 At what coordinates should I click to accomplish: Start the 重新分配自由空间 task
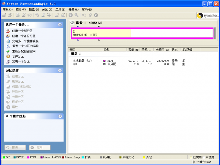(x=24, y=51)
